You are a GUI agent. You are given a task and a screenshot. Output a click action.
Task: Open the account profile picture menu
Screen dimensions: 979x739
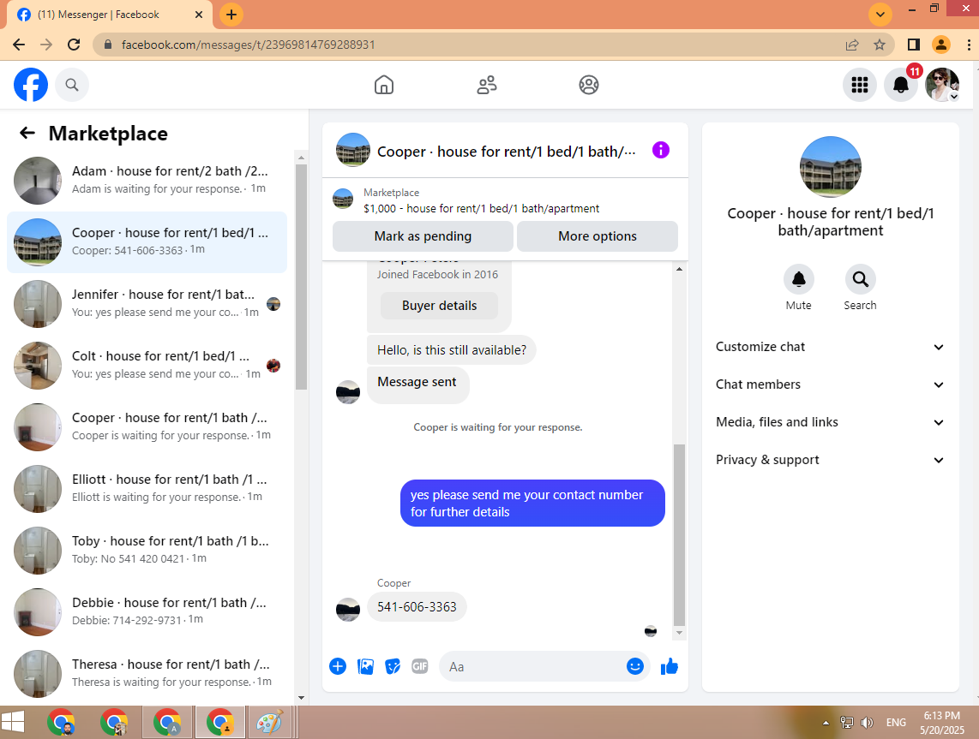(x=941, y=85)
